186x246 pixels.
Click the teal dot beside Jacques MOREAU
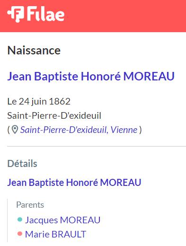point(20,220)
